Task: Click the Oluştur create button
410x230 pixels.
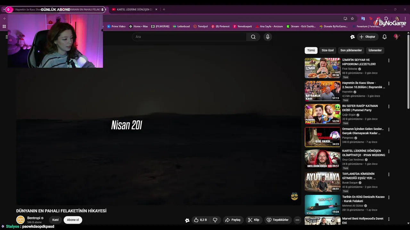Action: click(367, 37)
